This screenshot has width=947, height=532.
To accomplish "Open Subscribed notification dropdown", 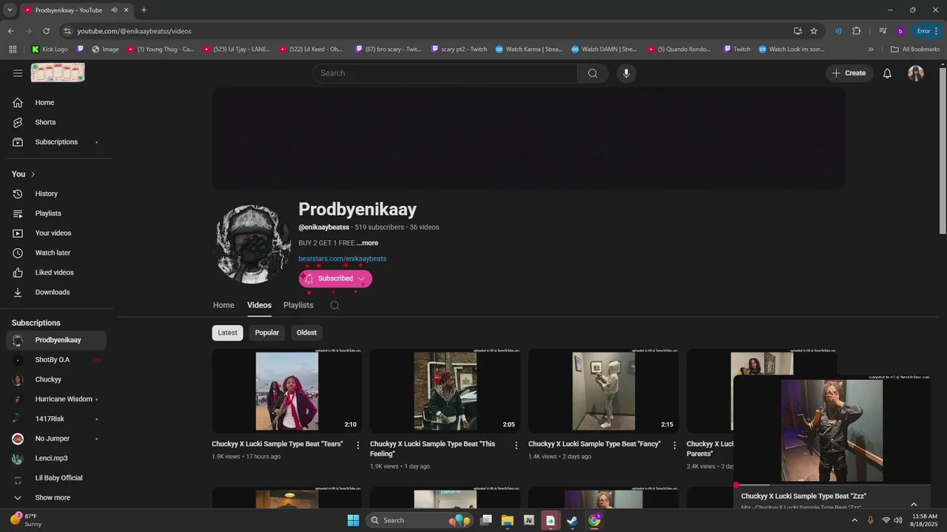I will pyautogui.click(x=335, y=279).
